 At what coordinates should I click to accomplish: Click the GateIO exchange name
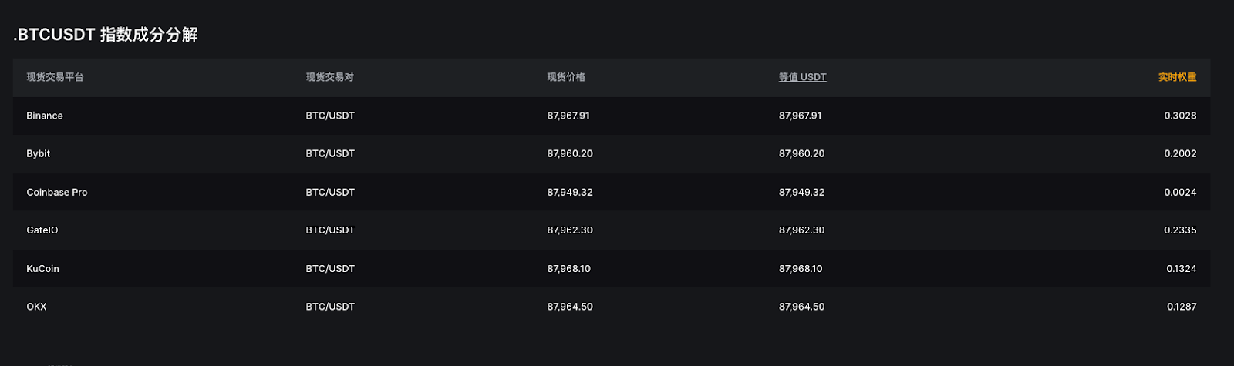click(x=42, y=230)
